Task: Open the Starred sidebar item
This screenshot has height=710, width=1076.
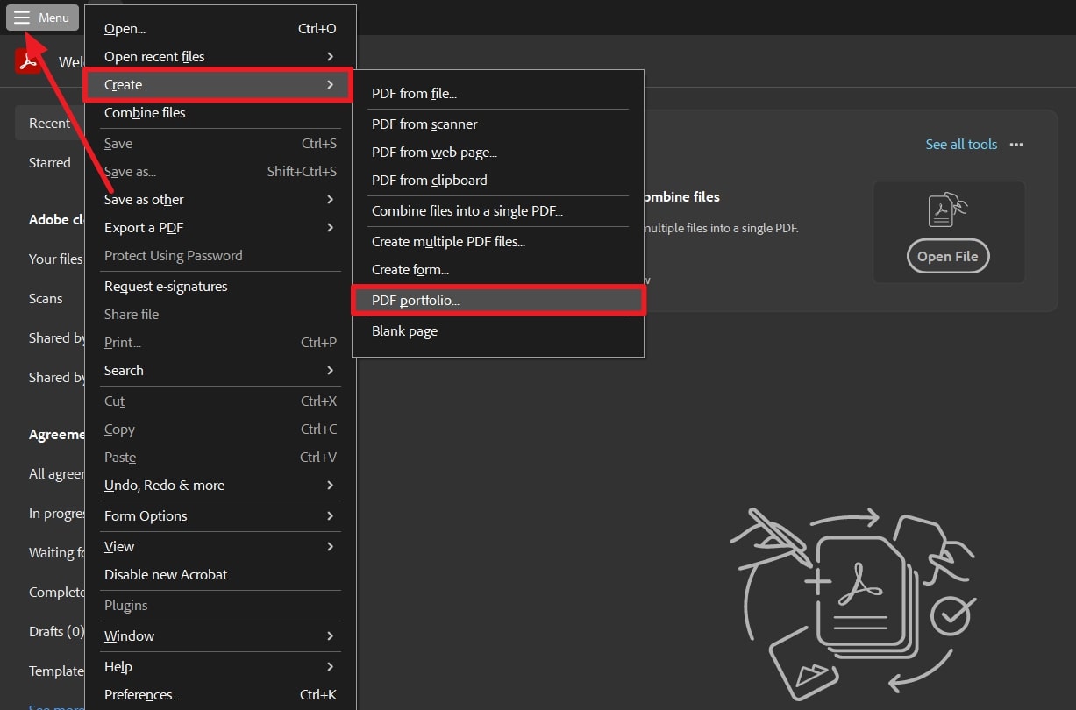Action: point(50,163)
